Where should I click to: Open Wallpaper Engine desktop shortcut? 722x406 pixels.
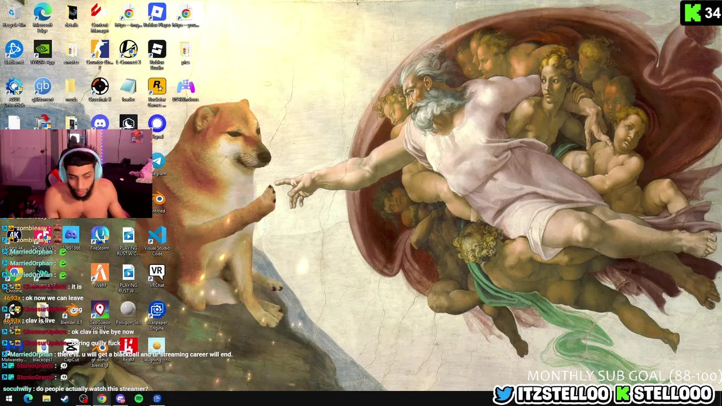point(157,315)
